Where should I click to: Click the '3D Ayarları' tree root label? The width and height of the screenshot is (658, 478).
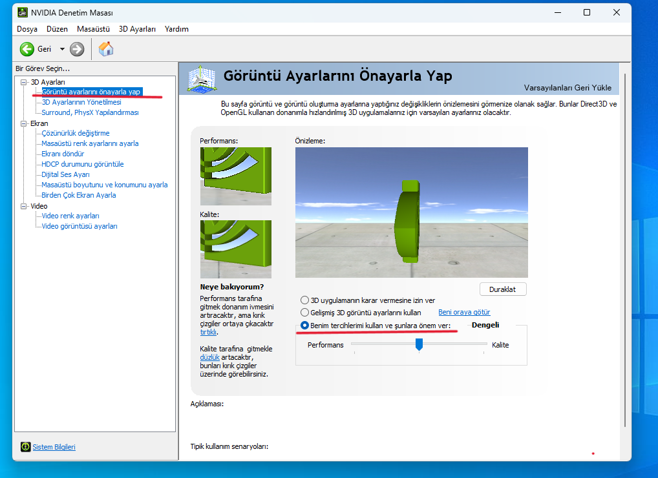pyautogui.click(x=48, y=82)
